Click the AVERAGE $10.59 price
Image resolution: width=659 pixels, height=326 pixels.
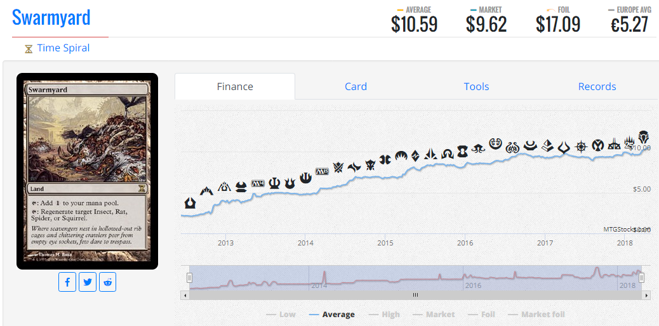[415, 24]
